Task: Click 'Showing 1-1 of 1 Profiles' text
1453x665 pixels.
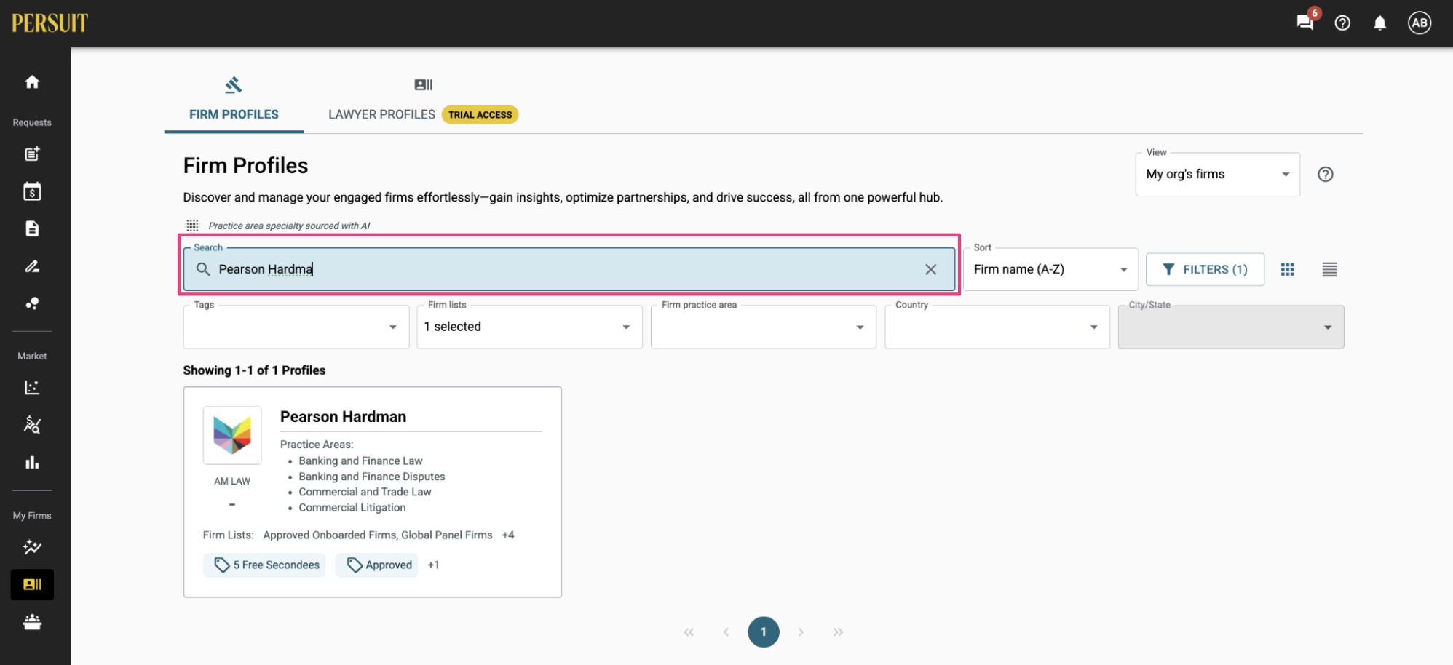Action: [x=254, y=370]
